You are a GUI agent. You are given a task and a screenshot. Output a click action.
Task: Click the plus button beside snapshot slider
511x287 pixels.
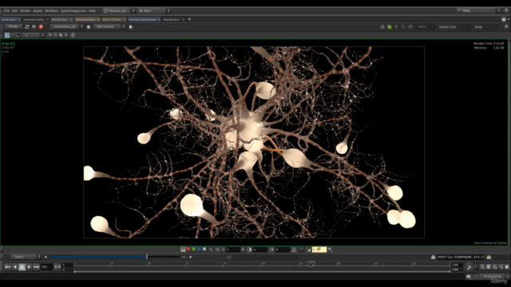(191, 257)
